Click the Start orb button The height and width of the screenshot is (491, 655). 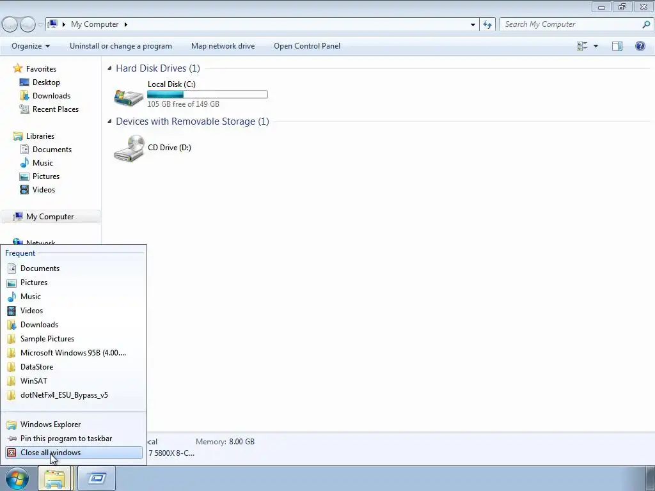pyautogui.click(x=17, y=478)
